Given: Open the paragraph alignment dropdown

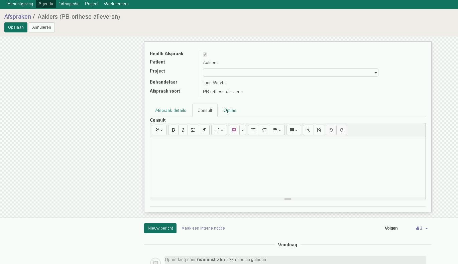Looking at the screenshot, I should pos(277,130).
